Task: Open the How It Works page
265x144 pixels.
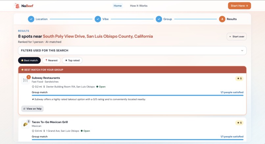Action: (139, 6)
